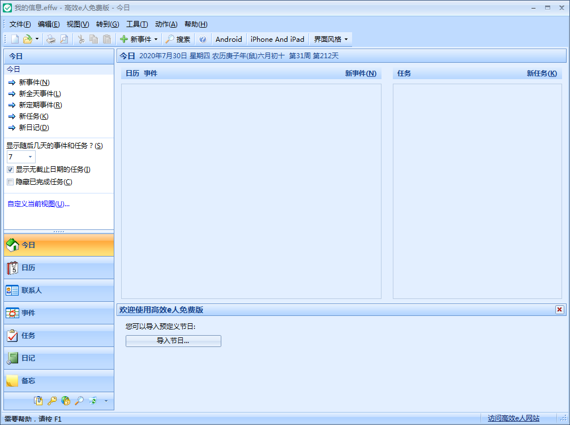
Task: Expand the open file dropdown arrow
Action: (x=37, y=39)
